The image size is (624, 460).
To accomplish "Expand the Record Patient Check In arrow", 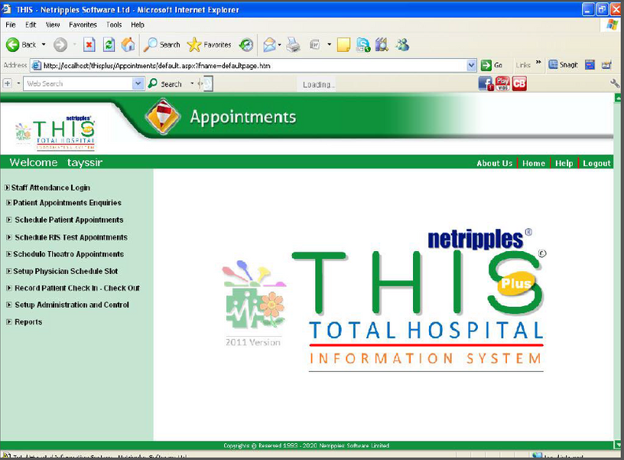I will click(x=9, y=288).
